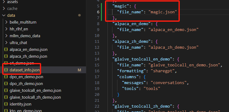Click closing brace on line 20
The height and width of the screenshot is (112, 229).
(x=118, y=95)
